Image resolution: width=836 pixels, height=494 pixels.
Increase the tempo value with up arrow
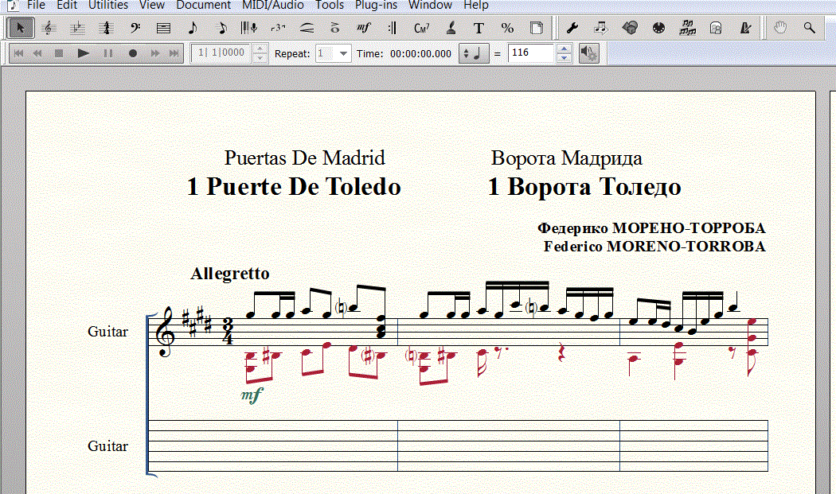(x=564, y=49)
